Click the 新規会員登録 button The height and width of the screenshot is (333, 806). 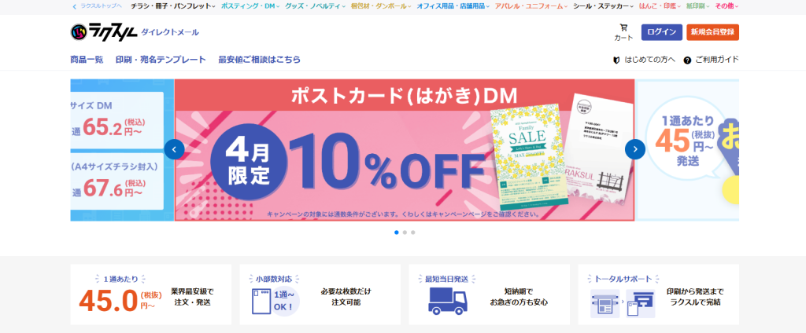point(712,32)
